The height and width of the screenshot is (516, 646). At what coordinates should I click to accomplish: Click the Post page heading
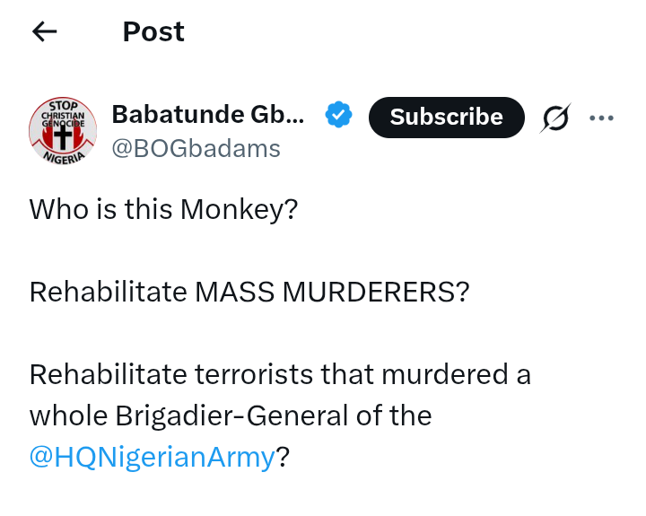153,31
